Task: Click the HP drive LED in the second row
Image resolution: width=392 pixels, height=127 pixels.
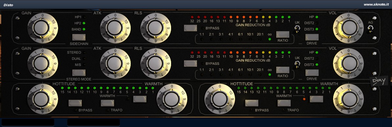Action: click(317, 53)
